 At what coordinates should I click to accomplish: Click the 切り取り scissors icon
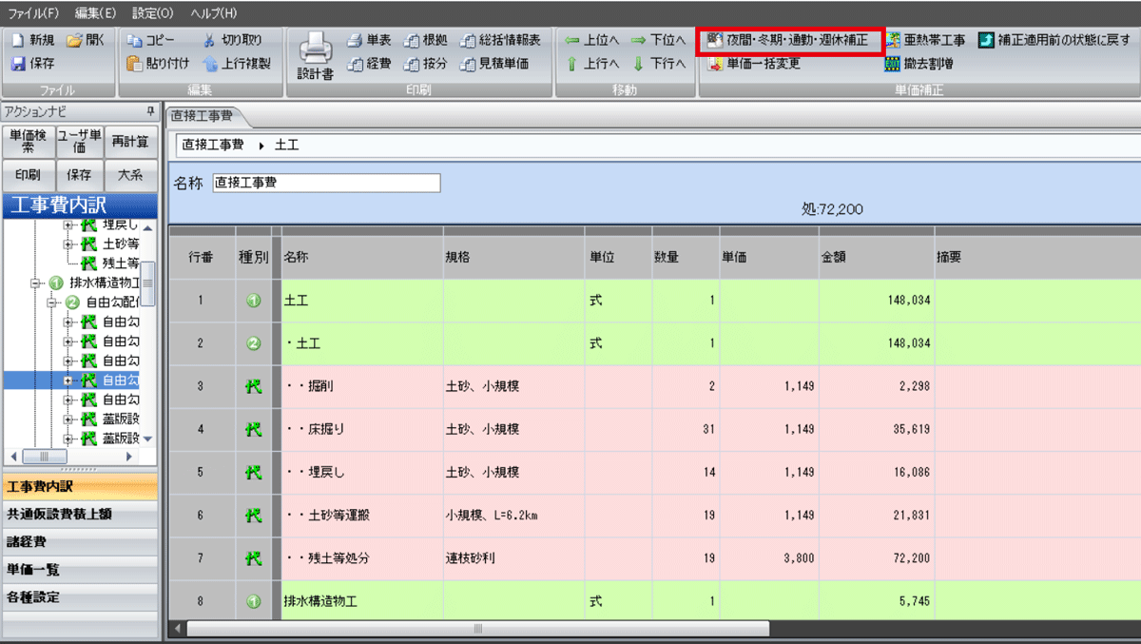pos(209,41)
